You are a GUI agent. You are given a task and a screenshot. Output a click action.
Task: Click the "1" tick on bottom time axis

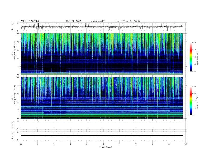click(x=37, y=144)
